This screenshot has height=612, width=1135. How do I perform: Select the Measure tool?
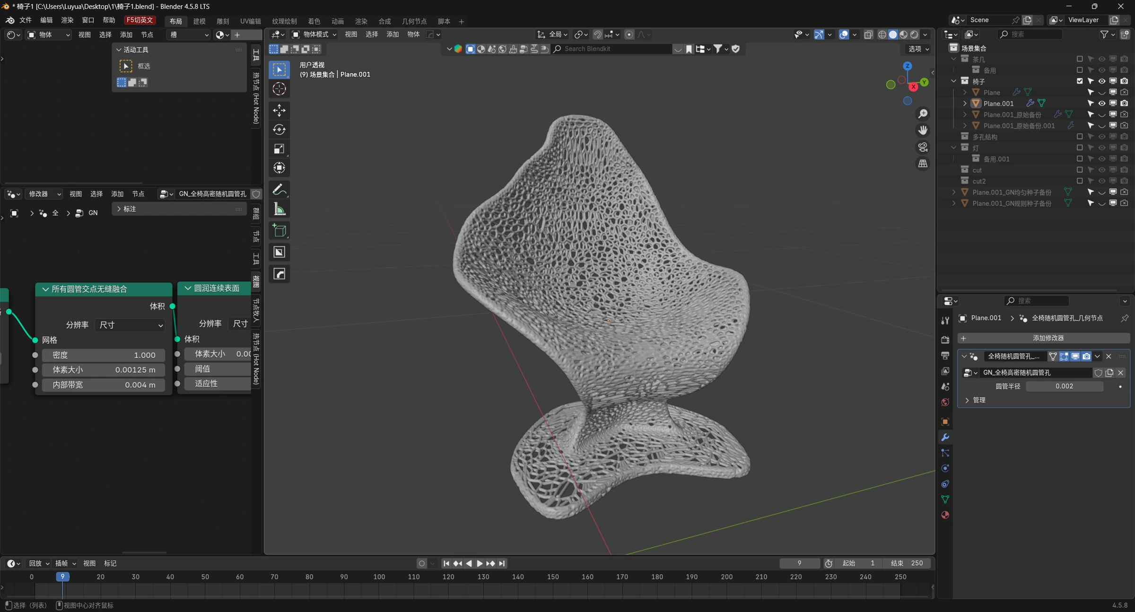point(279,209)
